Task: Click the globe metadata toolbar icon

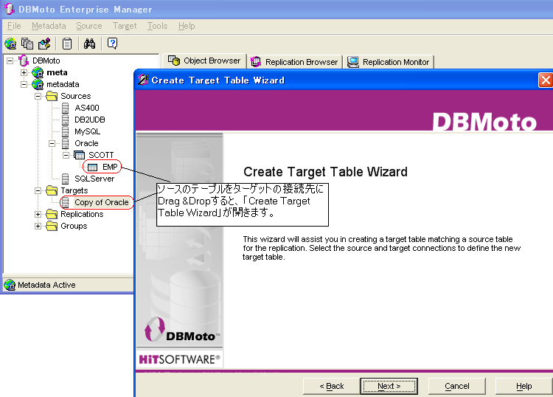Action: pyautogui.click(x=10, y=44)
